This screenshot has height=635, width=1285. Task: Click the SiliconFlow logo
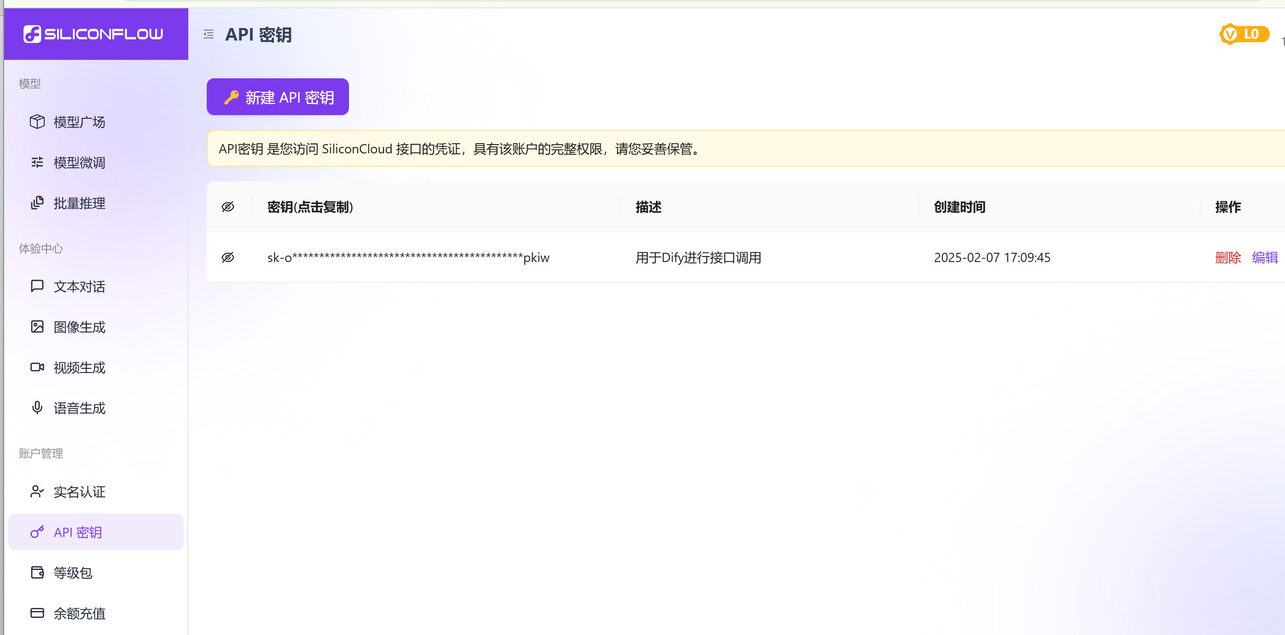click(x=93, y=34)
